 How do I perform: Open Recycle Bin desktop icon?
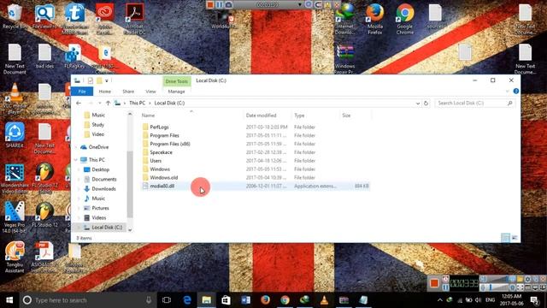14,16
